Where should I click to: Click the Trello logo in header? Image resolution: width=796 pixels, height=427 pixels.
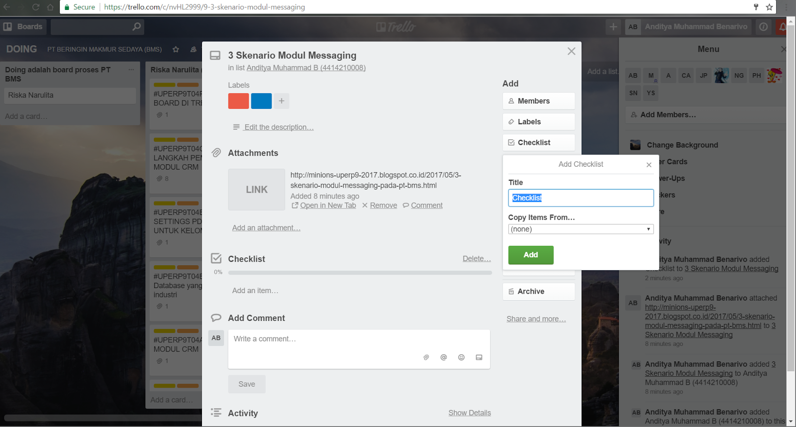(396, 27)
